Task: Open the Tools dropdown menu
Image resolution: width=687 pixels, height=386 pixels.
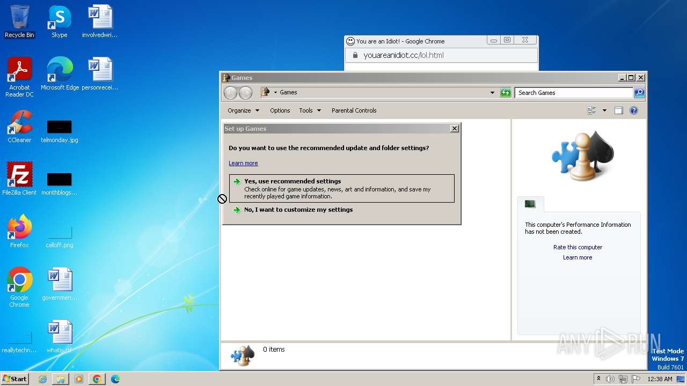Action: click(310, 110)
